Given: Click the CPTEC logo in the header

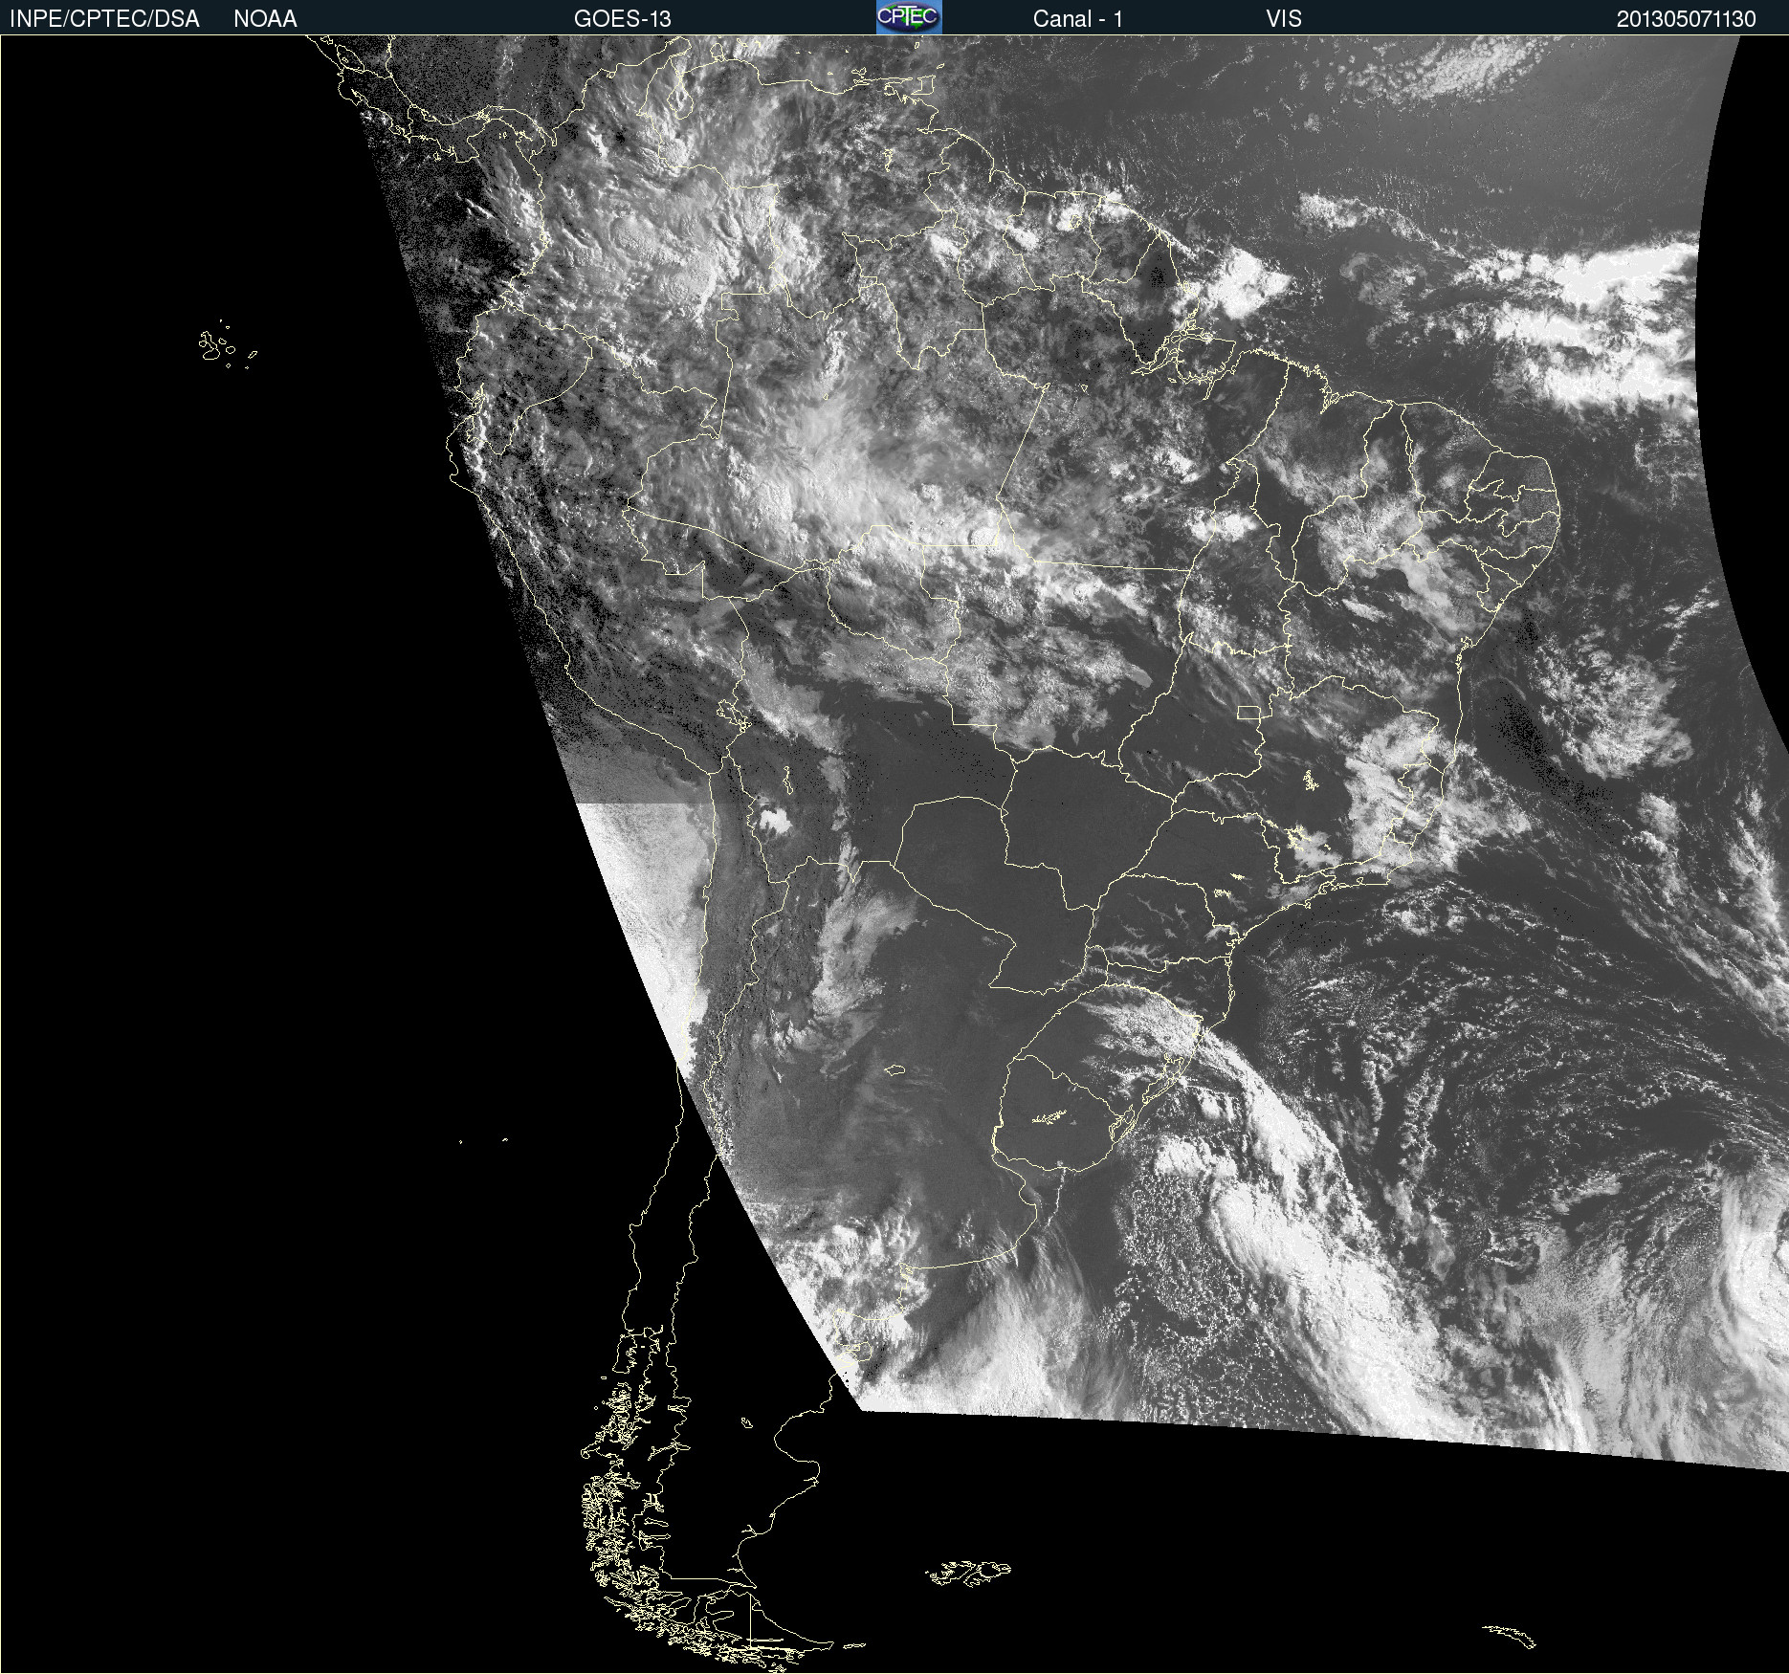Looking at the screenshot, I should pos(909,17).
